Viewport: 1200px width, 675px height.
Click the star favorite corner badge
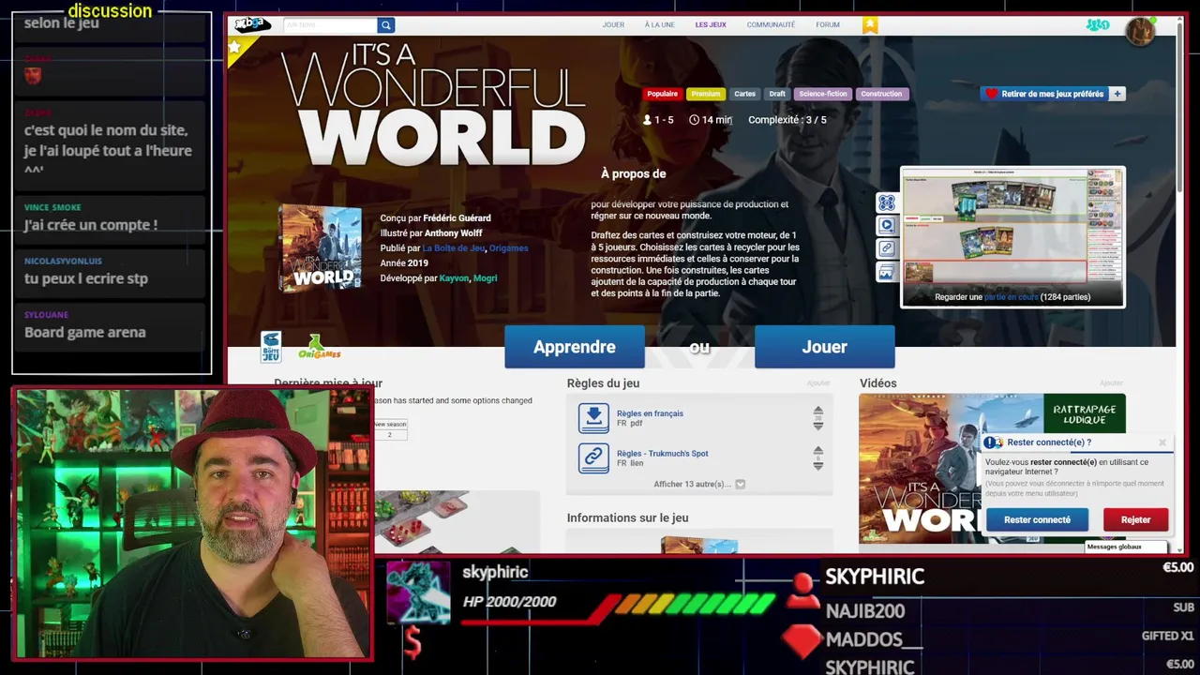pyautogui.click(x=234, y=46)
